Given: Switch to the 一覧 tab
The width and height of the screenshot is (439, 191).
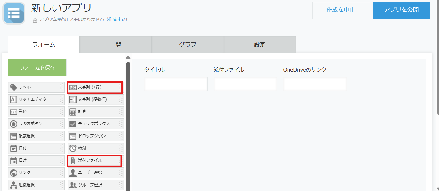Looking at the screenshot, I should [116, 45].
